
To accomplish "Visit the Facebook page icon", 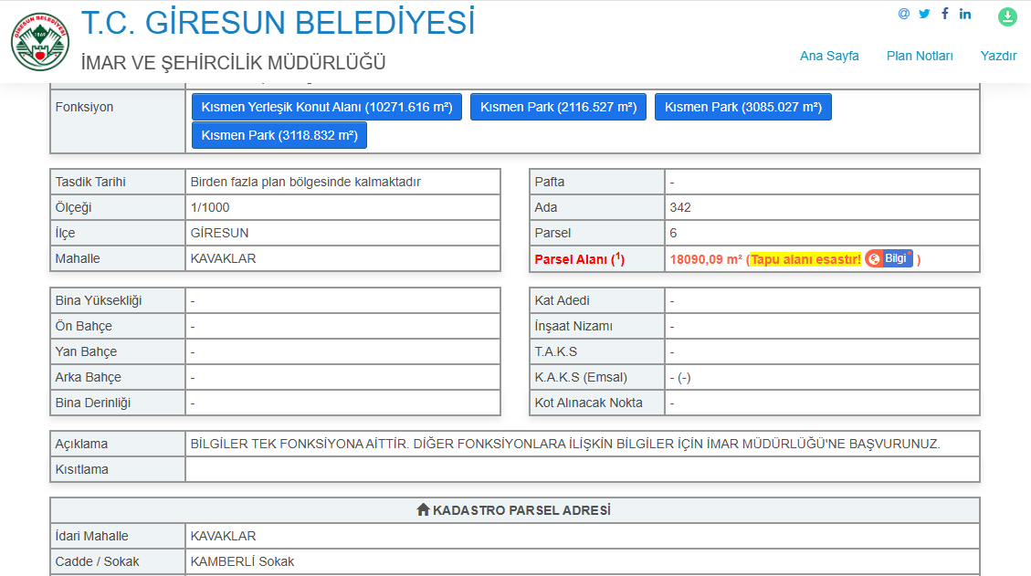I will click(x=944, y=14).
